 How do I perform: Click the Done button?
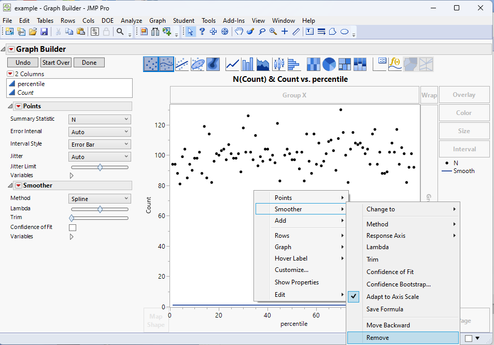pyautogui.click(x=89, y=62)
